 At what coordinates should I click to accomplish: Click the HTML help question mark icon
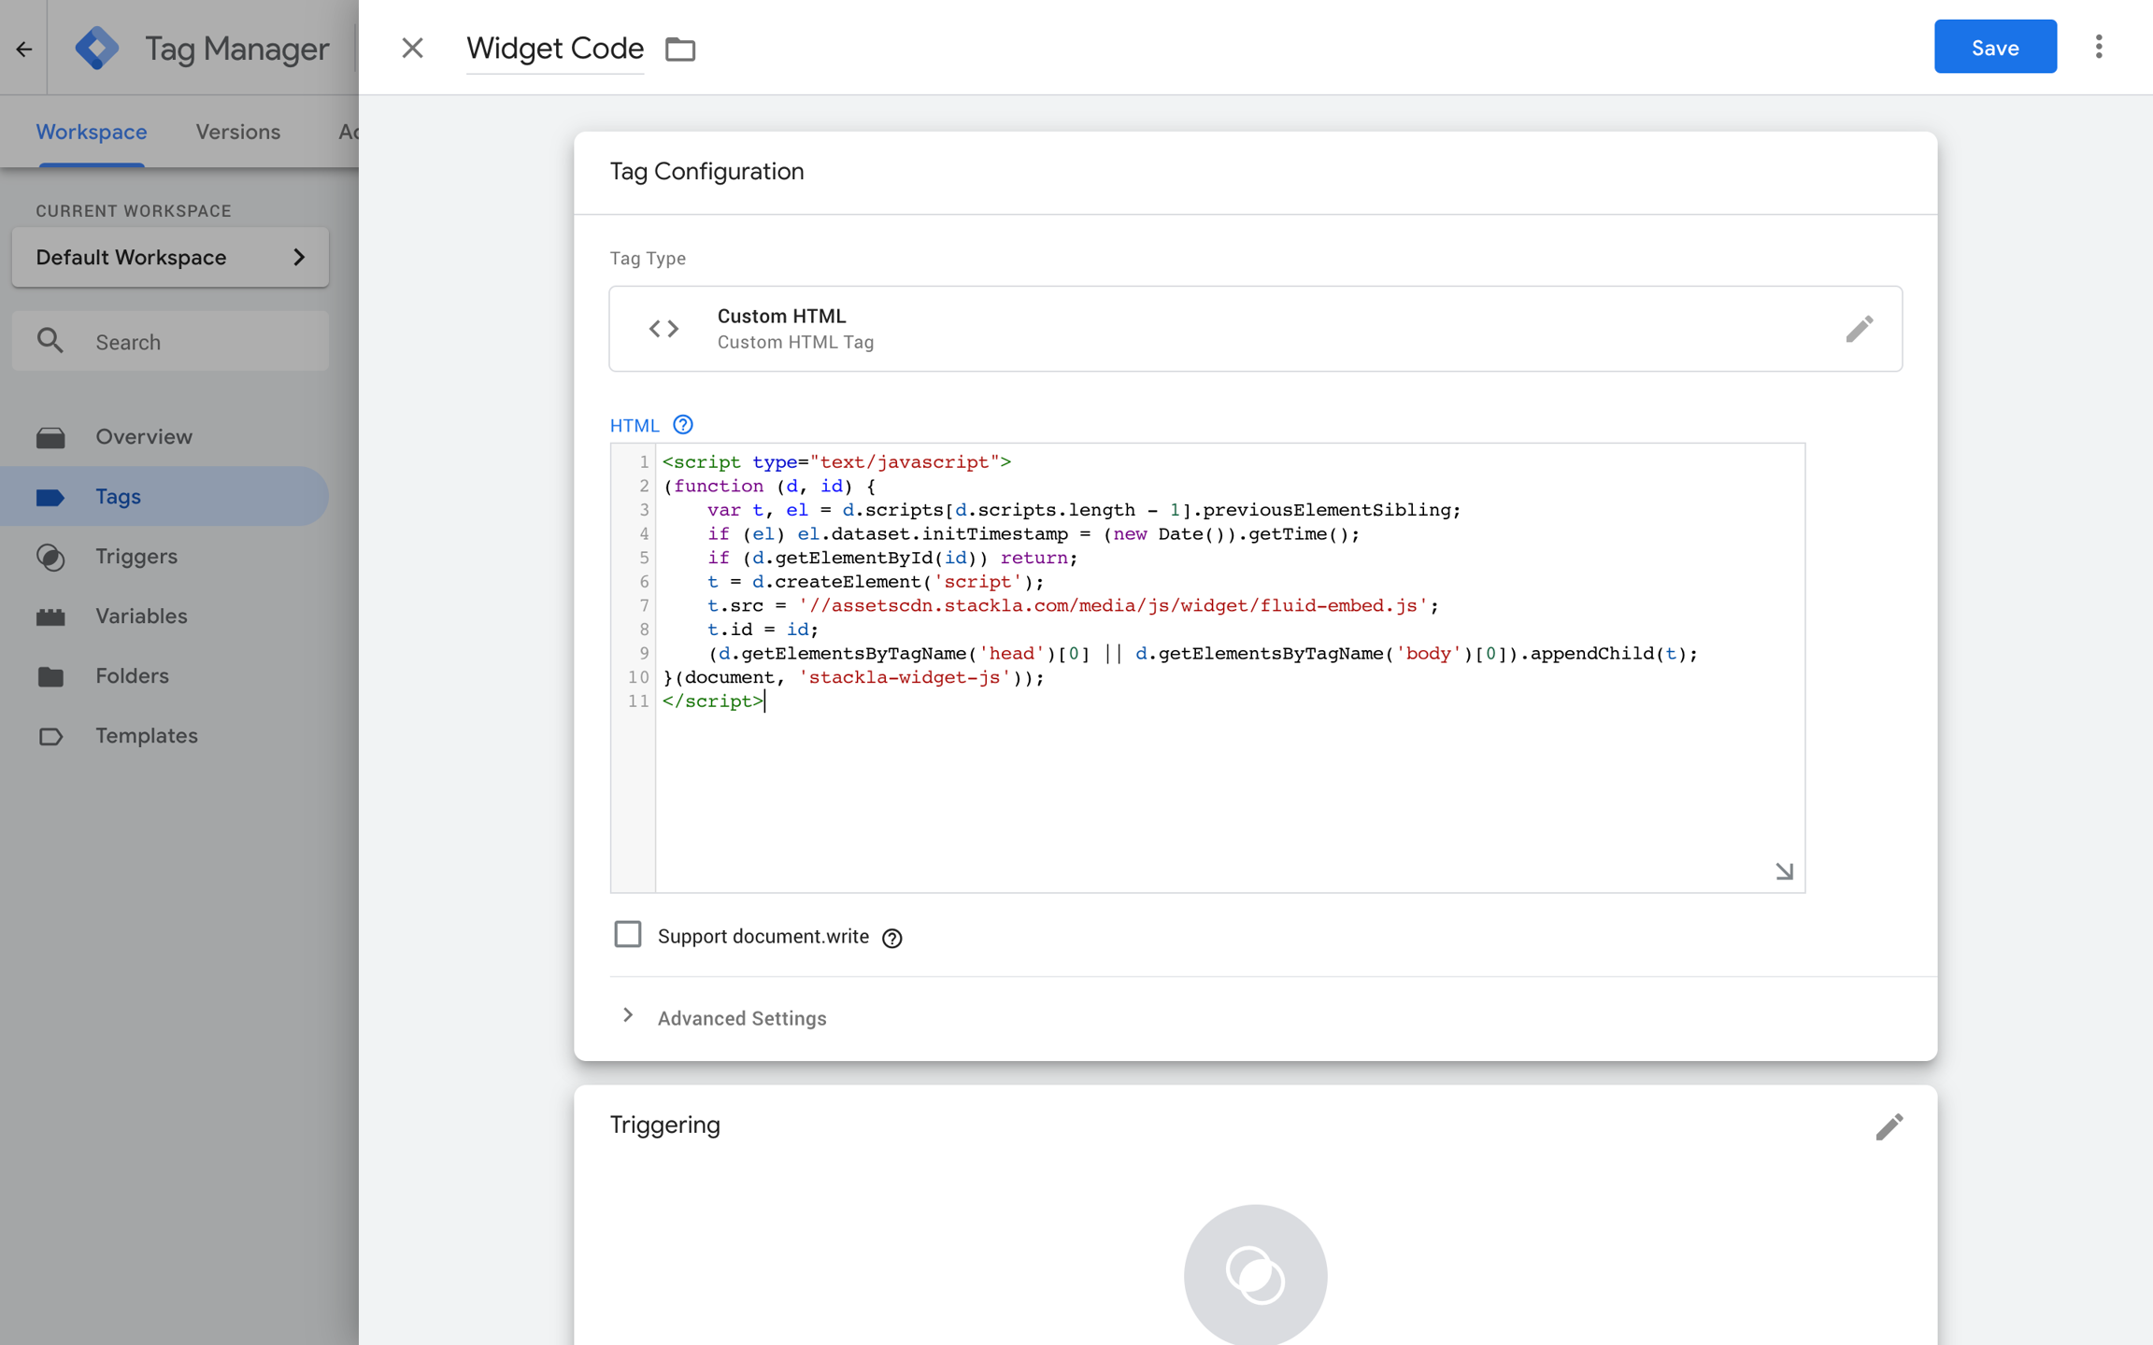[x=683, y=425]
